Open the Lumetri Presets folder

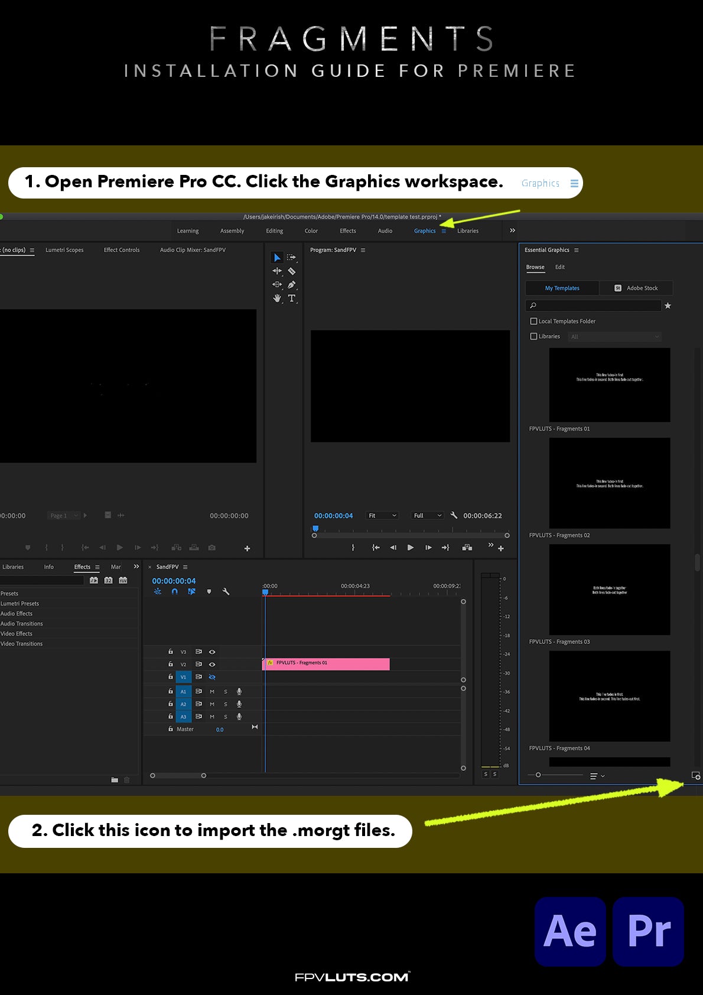(19, 604)
